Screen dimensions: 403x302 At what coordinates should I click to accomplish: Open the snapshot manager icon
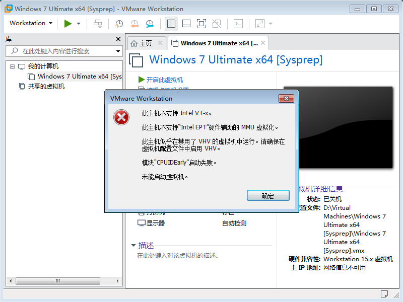[150, 24]
